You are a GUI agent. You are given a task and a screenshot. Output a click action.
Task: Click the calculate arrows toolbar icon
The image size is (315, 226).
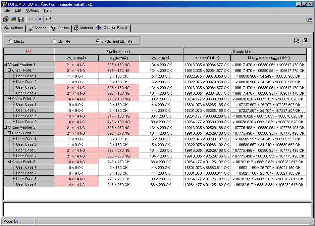(x=48, y=19)
